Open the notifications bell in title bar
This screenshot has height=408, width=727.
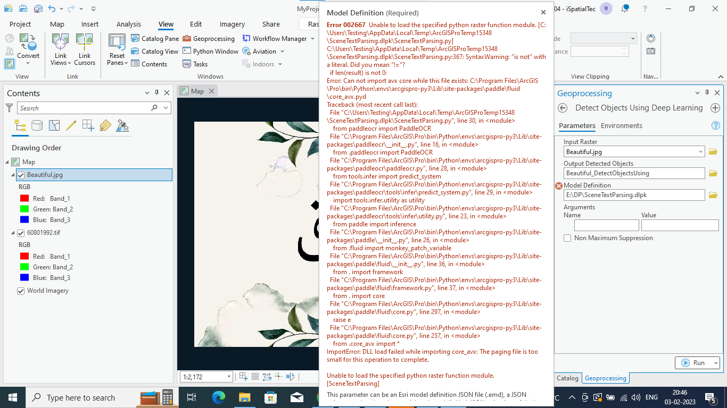click(x=625, y=8)
